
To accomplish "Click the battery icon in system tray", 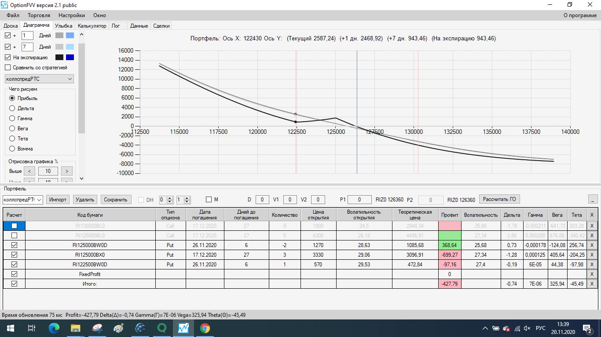I will click(496, 328).
